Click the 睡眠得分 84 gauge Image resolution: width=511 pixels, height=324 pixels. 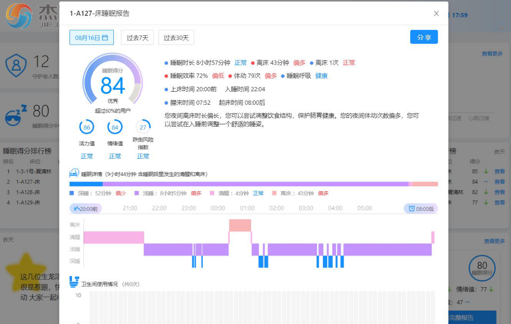click(112, 84)
